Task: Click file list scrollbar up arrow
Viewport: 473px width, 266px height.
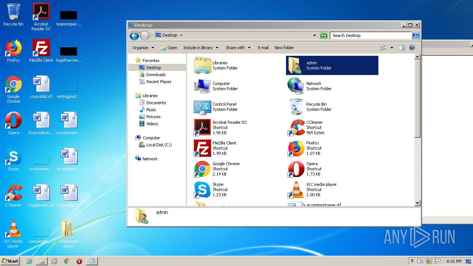Action: 417,57
